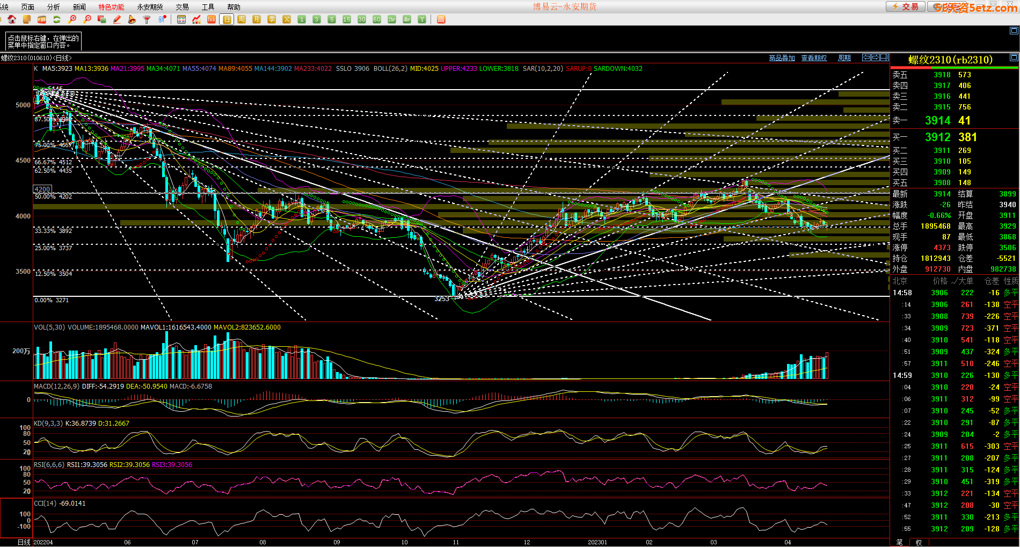This screenshot has height=547, width=1020.
Task: Select the custom X period button
Action: [287, 19]
